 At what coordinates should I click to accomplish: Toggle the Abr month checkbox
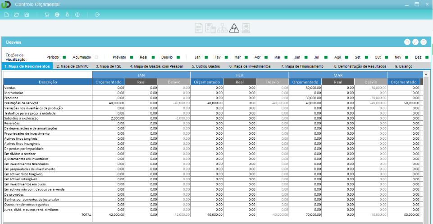(x=266, y=57)
